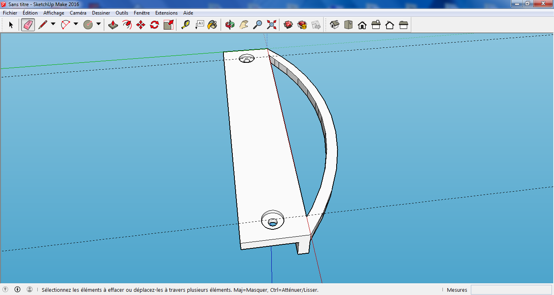Switch to Iso standard view
Screen dimensions: 554x295
(x=335, y=25)
